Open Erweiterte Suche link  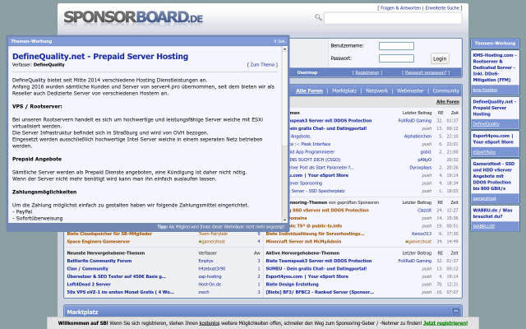tap(442, 7)
